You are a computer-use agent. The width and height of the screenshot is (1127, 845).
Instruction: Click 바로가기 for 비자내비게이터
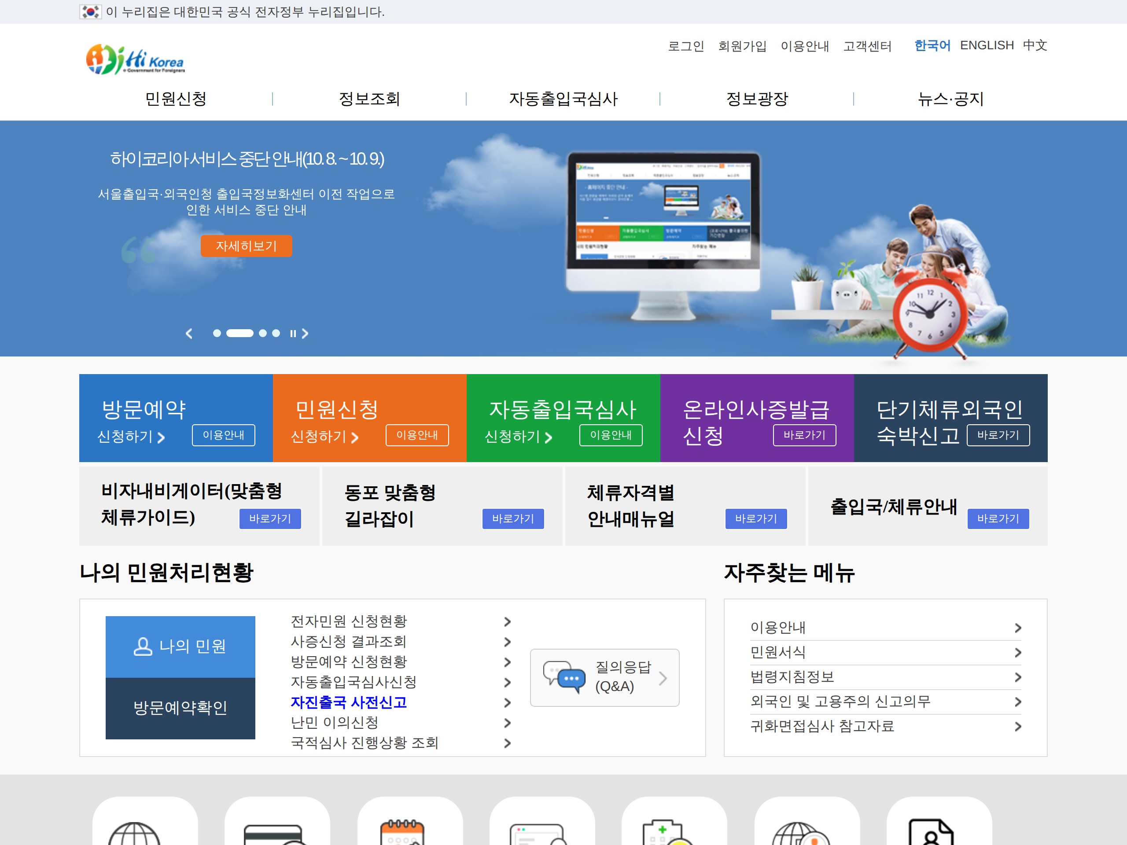(x=270, y=518)
